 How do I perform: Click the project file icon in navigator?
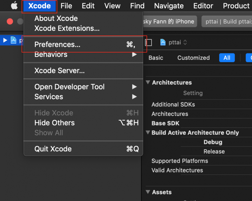pyautogui.click(x=13, y=40)
